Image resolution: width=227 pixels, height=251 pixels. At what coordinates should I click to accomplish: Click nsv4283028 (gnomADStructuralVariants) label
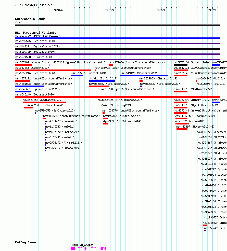point(123,68)
